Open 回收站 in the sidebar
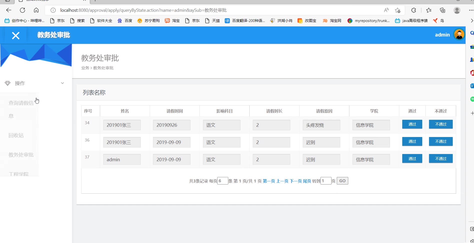This screenshot has height=243, width=474. (16, 135)
